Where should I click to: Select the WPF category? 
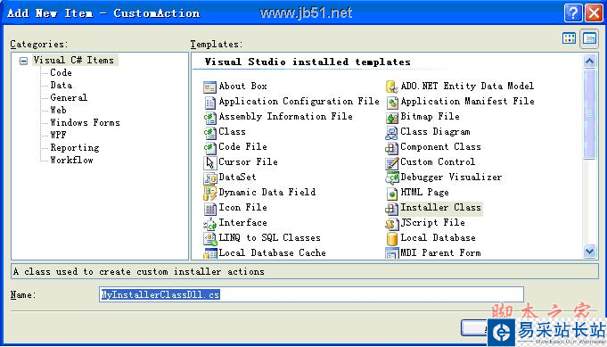click(x=59, y=135)
